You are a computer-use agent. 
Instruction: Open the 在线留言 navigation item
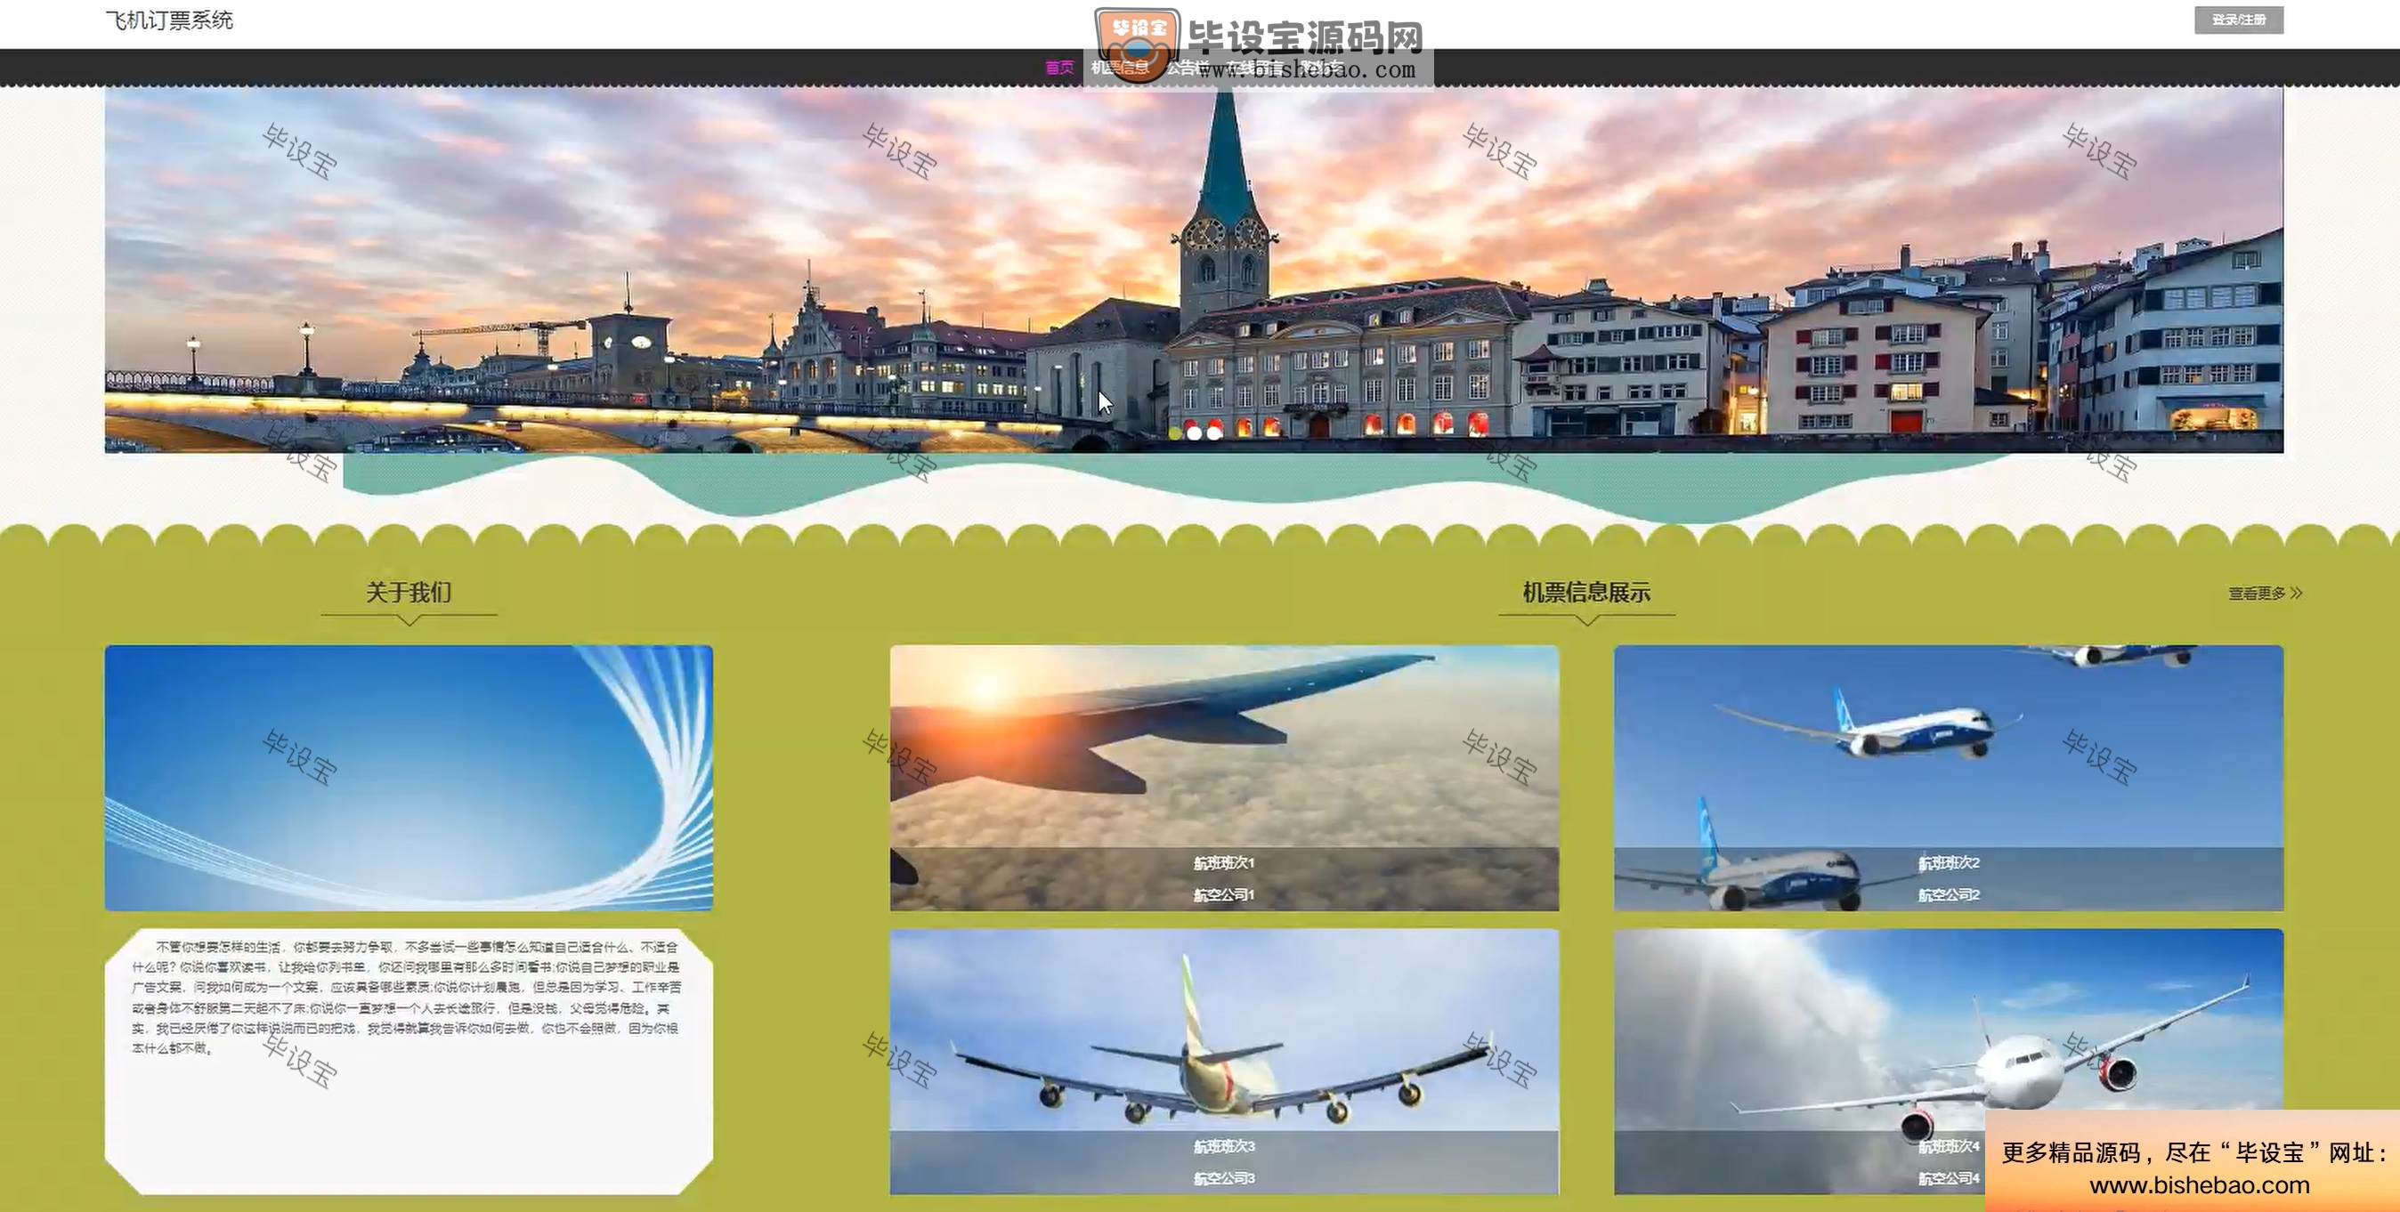[1253, 67]
